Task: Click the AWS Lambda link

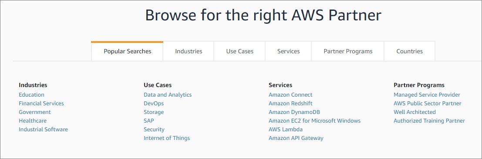Action: click(x=286, y=130)
